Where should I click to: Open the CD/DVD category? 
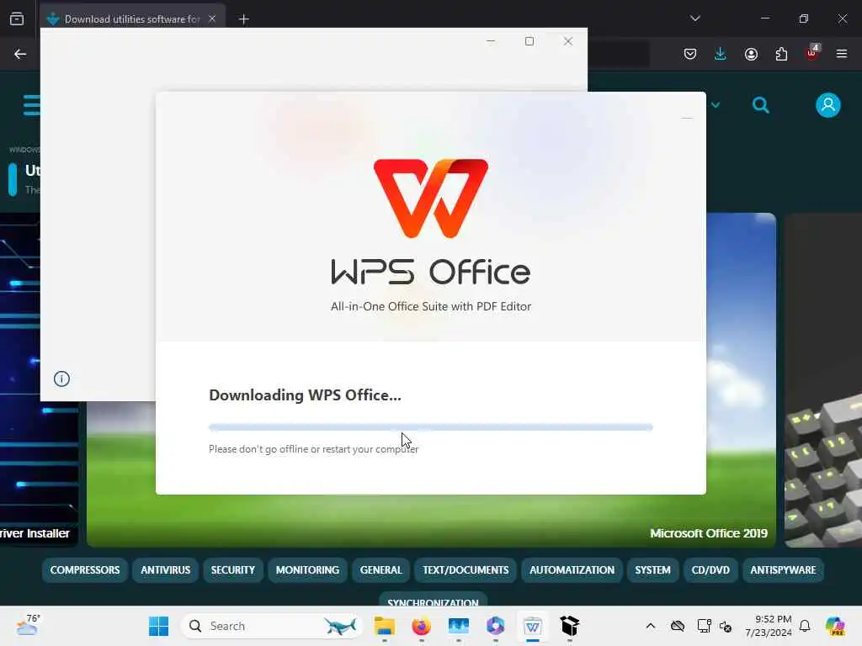[x=710, y=570]
